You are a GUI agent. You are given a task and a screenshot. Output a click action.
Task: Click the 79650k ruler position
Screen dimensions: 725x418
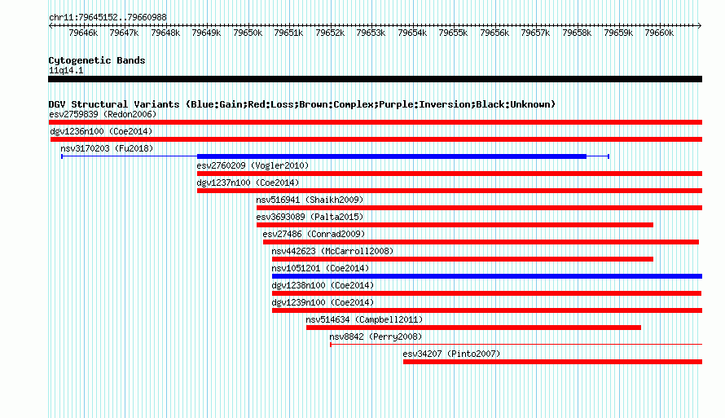[248, 33]
